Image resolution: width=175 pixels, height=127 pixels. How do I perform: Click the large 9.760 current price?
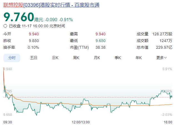pos(19,17)
